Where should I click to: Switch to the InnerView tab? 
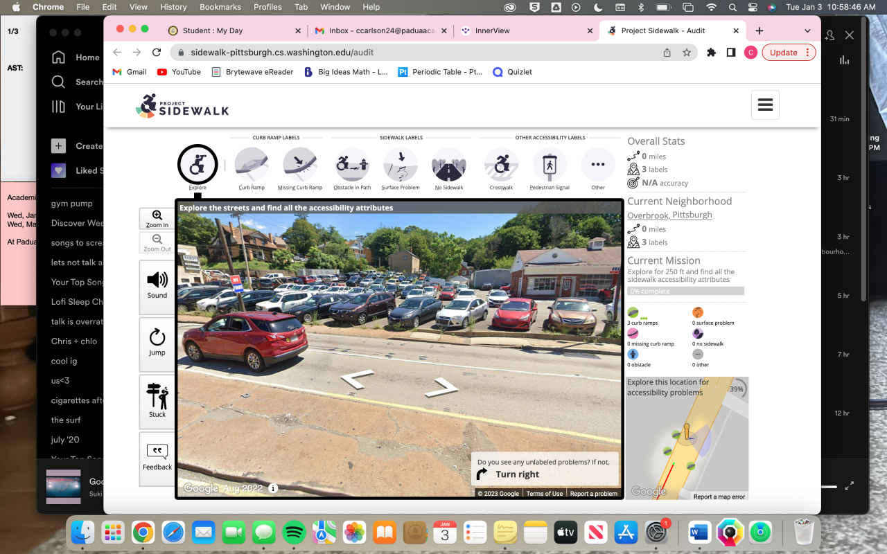coord(527,30)
